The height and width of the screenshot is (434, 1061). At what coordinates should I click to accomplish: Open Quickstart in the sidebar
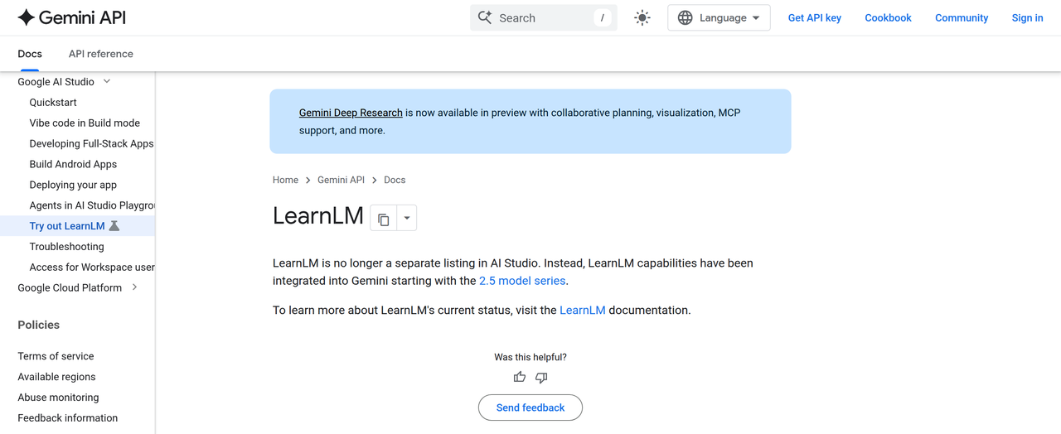[x=53, y=103]
